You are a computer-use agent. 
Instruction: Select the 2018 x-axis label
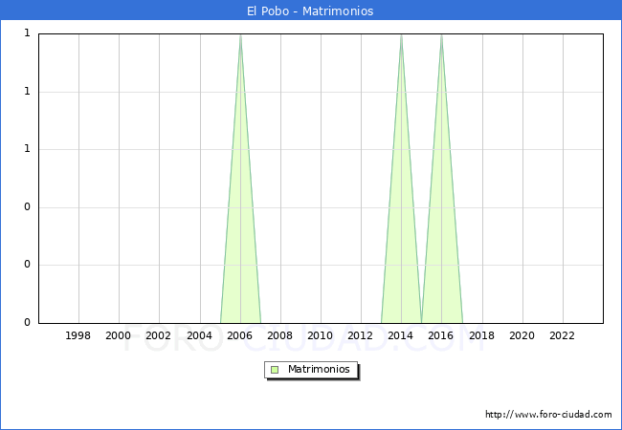tap(481, 335)
